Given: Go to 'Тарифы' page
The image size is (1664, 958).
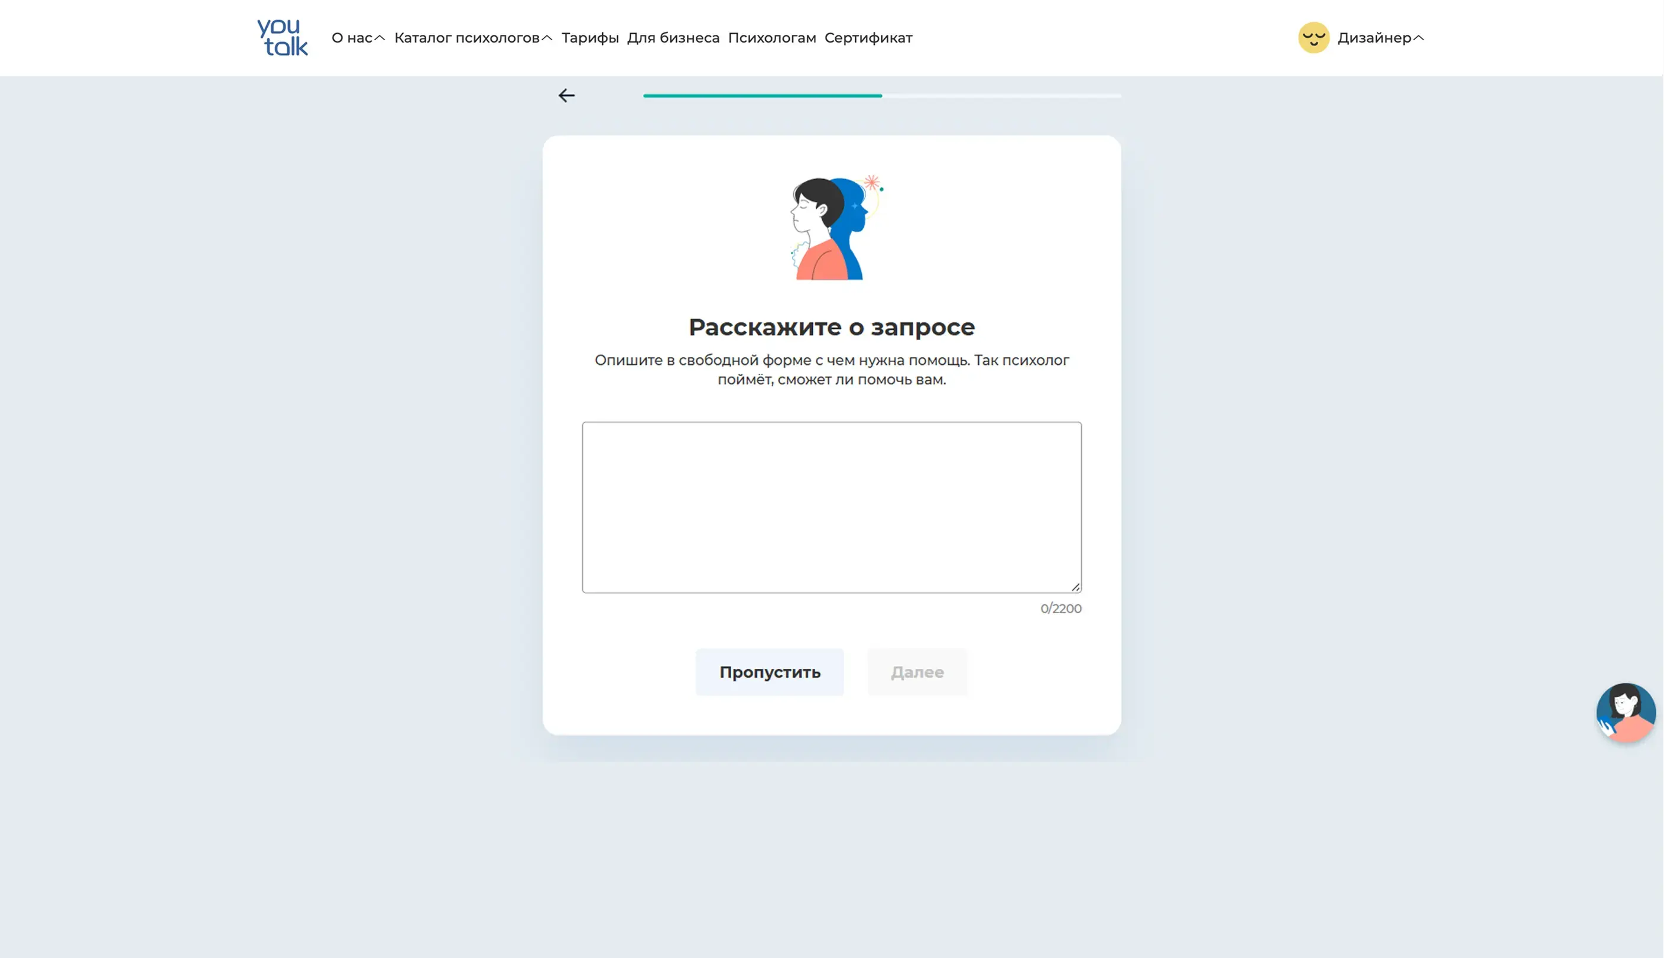Looking at the screenshot, I should pos(590,38).
